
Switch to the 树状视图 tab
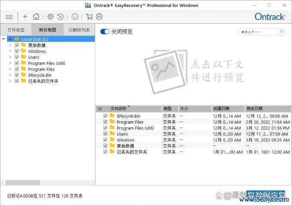[x=48, y=30]
